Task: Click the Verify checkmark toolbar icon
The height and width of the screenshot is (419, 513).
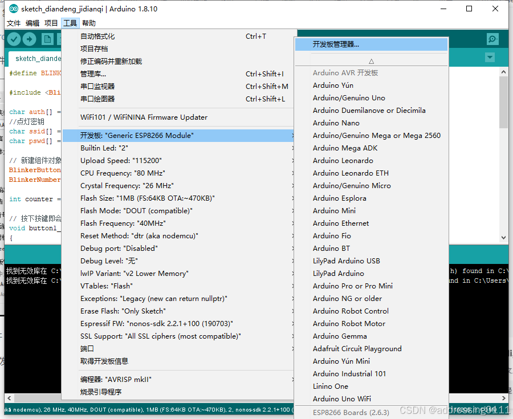Action: [x=14, y=39]
